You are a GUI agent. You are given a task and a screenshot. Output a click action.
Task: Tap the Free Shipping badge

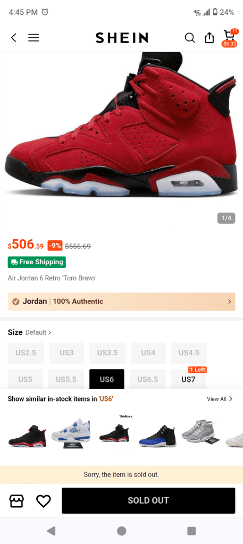(37, 262)
